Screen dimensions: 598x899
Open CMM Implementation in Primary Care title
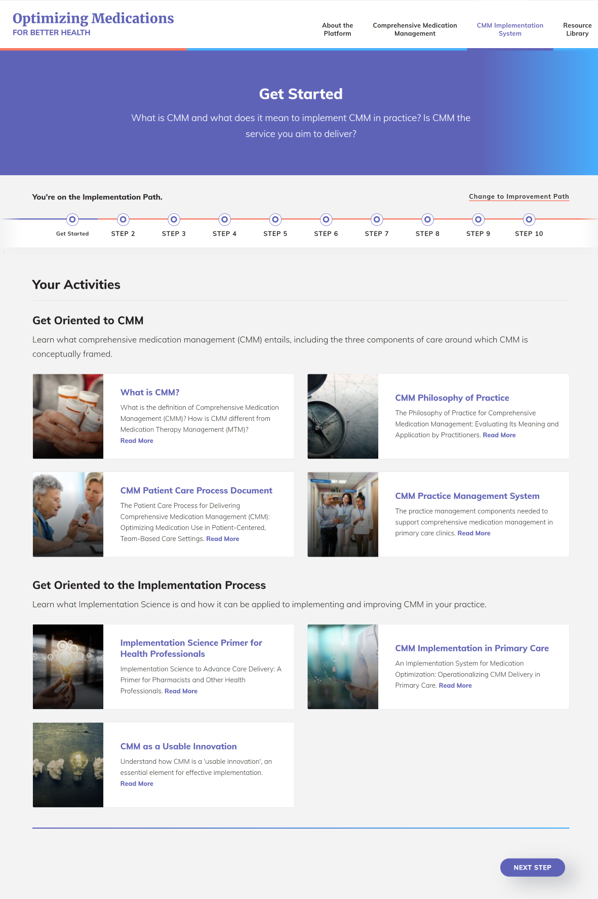click(472, 648)
